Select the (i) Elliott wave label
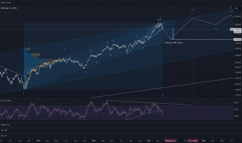Image resolution: width=242 pixels, height=143 pixels. 65,50
